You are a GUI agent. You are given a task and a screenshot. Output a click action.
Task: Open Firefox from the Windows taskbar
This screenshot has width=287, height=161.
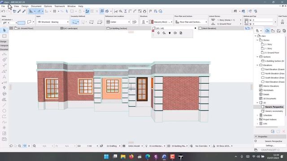(x=131, y=157)
